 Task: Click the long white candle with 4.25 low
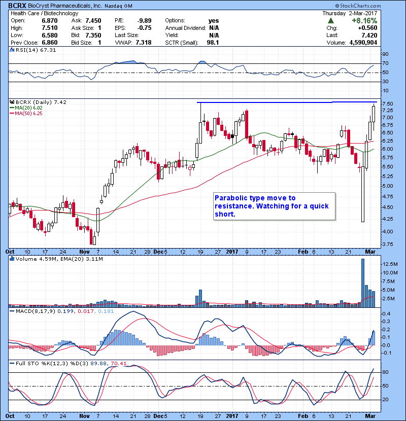point(363,194)
